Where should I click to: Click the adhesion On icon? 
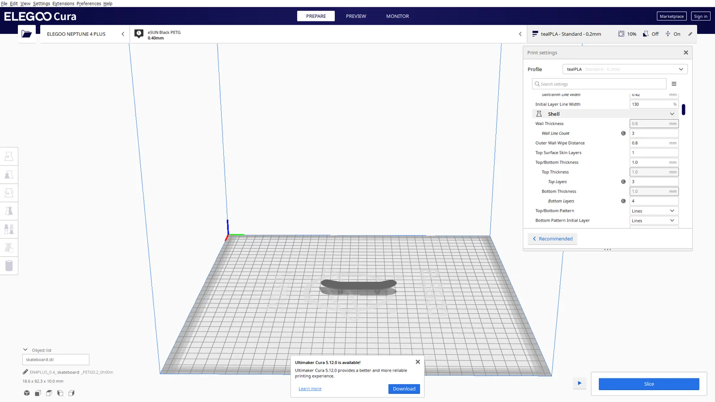tap(668, 34)
